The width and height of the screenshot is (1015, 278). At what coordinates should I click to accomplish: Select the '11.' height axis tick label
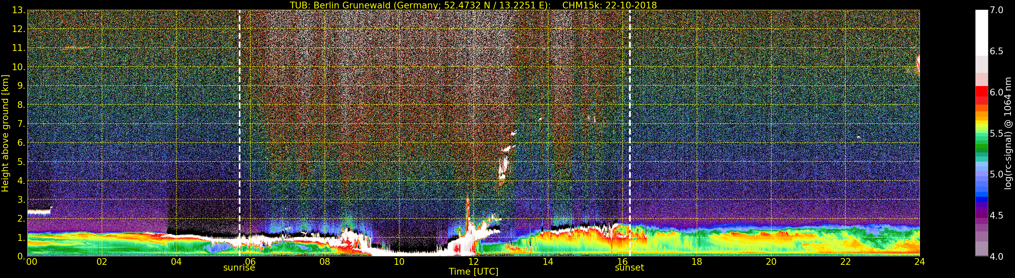[x=19, y=48]
